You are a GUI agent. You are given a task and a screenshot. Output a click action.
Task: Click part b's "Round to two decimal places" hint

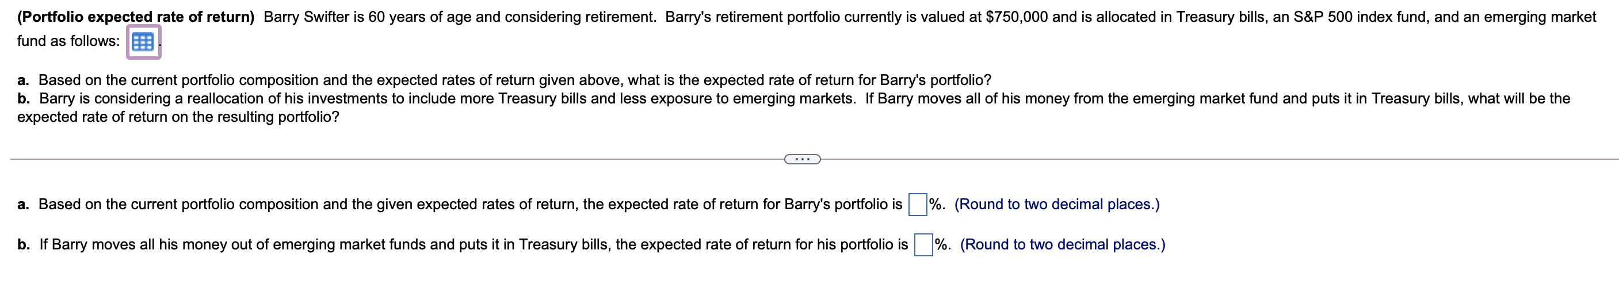pos(1062,245)
